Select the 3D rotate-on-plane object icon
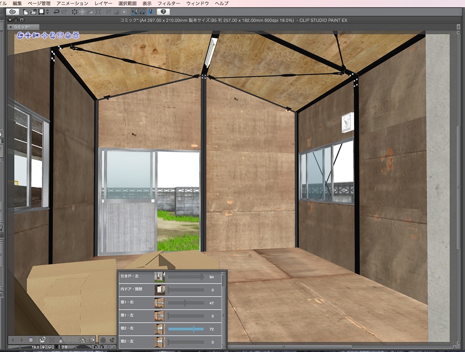 point(68,36)
